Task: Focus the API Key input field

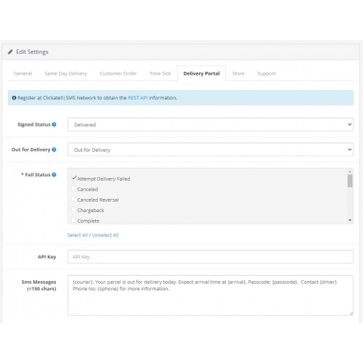Action: pyautogui.click(x=211, y=257)
